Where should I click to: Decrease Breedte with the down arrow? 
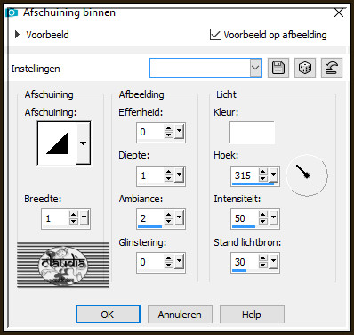[74, 222]
